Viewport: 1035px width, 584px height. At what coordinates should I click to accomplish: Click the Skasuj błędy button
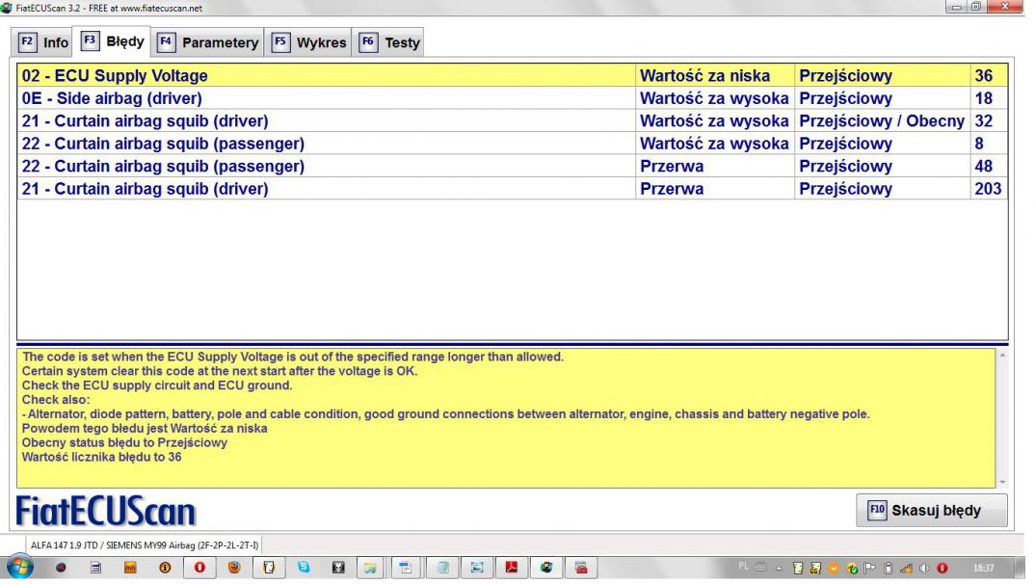tap(931, 510)
